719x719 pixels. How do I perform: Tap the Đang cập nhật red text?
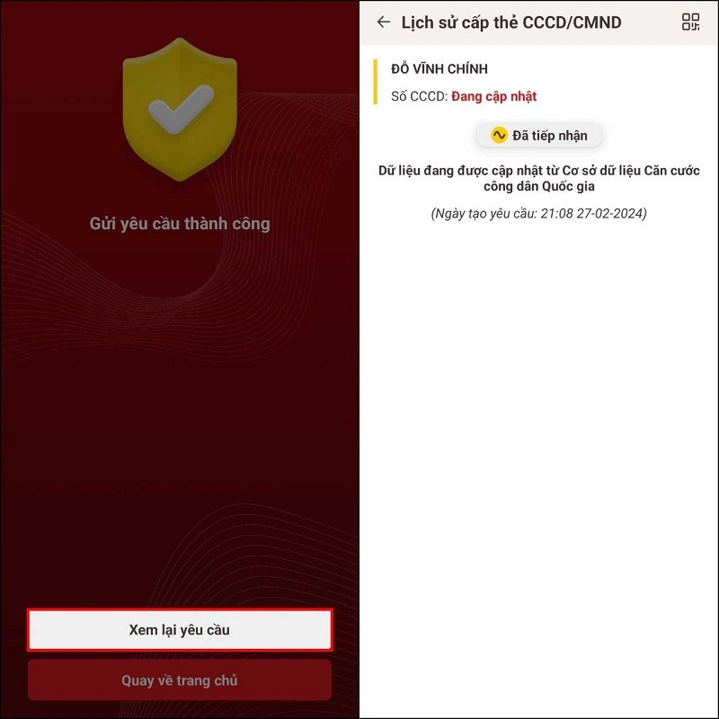493,96
